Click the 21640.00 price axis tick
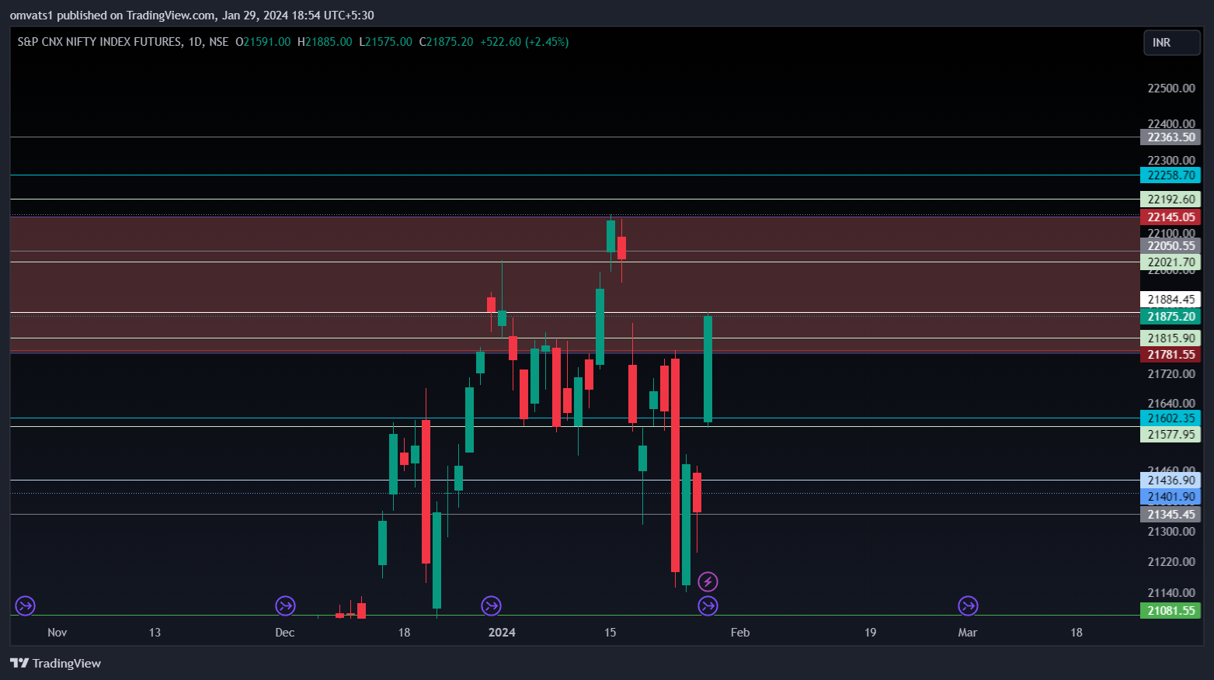This screenshot has width=1214, height=680. click(1171, 404)
